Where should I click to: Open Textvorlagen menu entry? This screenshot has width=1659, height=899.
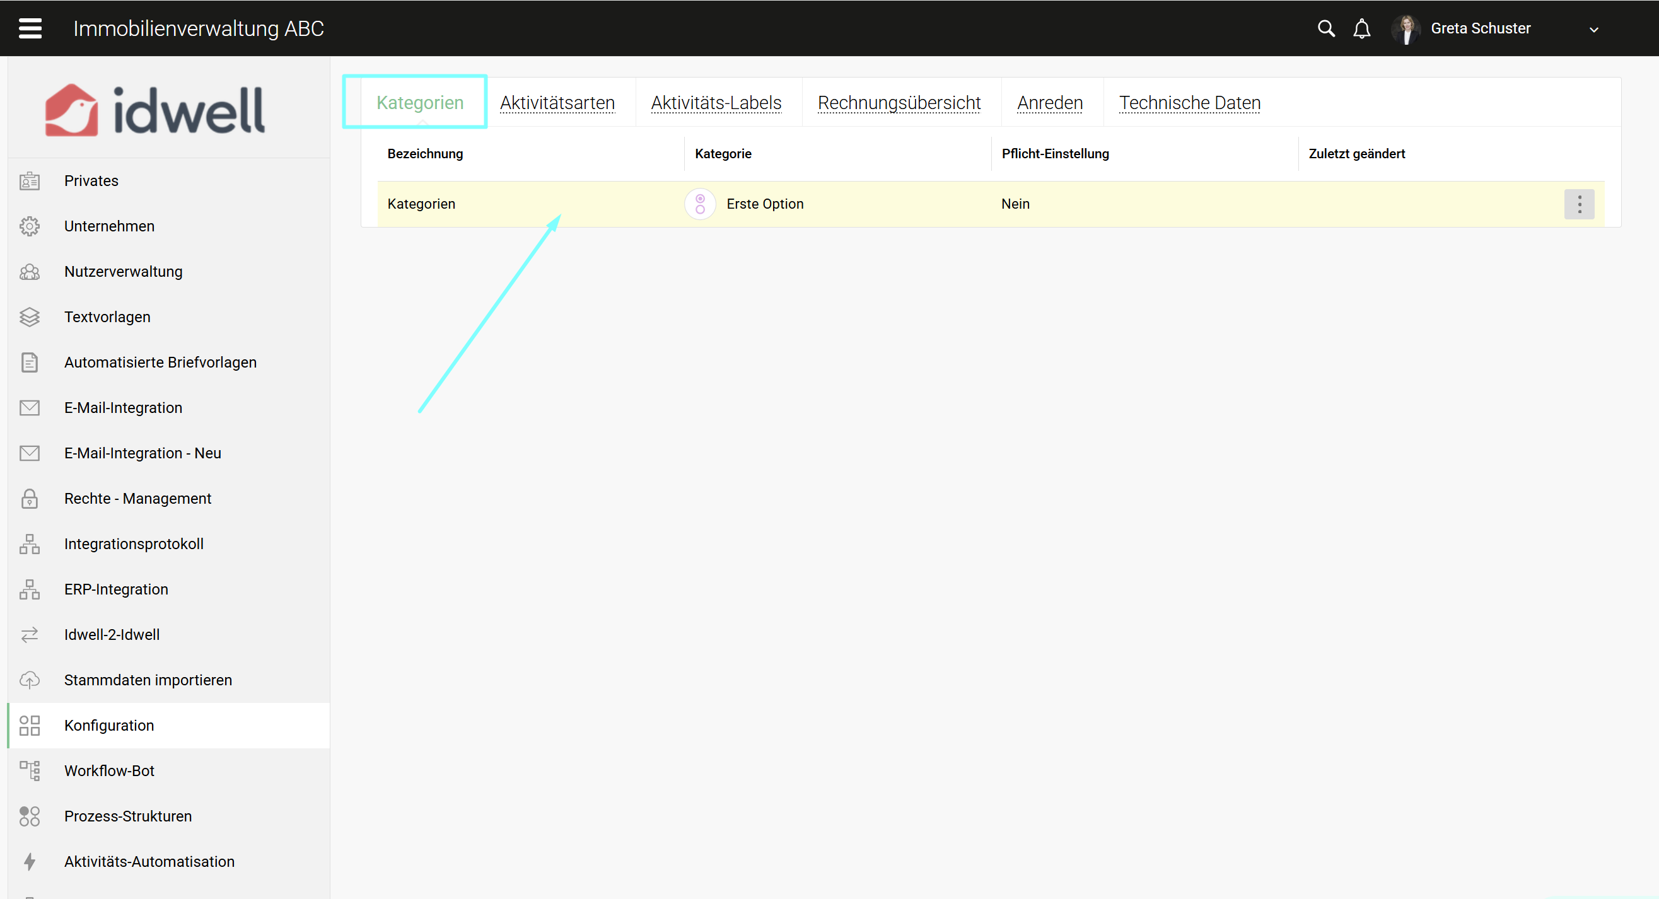pyautogui.click(x=107, y=317)
